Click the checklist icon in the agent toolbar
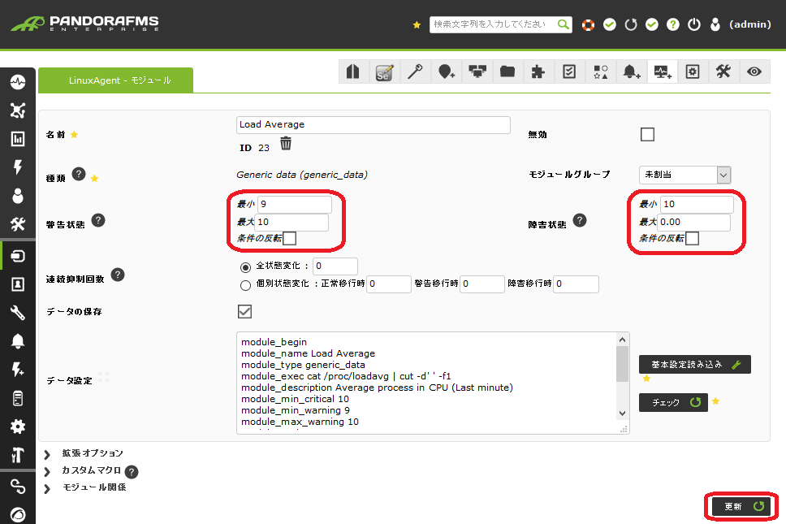Image resolution: width=786 pixels, height=524 pixels. click(569, 71)
